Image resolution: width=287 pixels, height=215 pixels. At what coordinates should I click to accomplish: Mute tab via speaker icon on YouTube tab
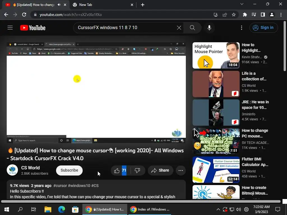click(59, 5)
